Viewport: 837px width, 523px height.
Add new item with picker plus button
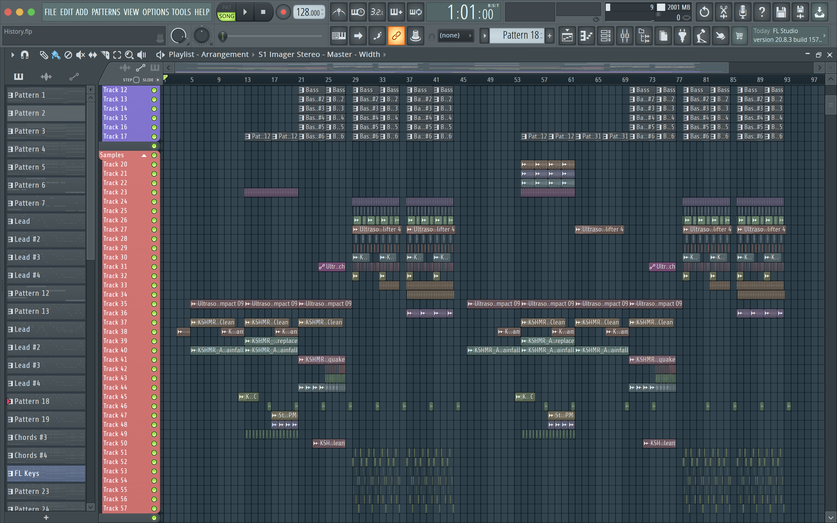[46, 517]
